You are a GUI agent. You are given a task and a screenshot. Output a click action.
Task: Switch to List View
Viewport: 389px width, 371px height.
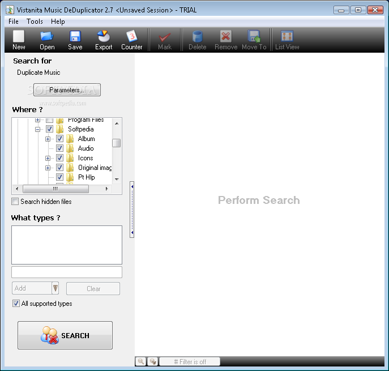(x=287, y=40)
